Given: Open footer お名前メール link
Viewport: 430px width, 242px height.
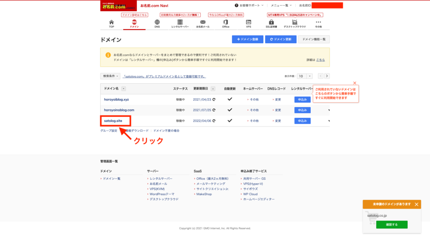Looking at the screenshot, I should [158, 184].
